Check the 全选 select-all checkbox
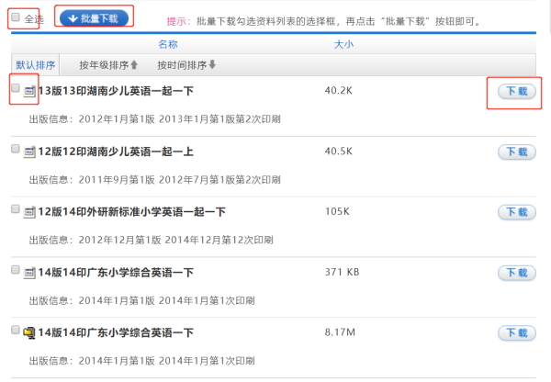Screen dimensions: 551x382 click(16, 17)
